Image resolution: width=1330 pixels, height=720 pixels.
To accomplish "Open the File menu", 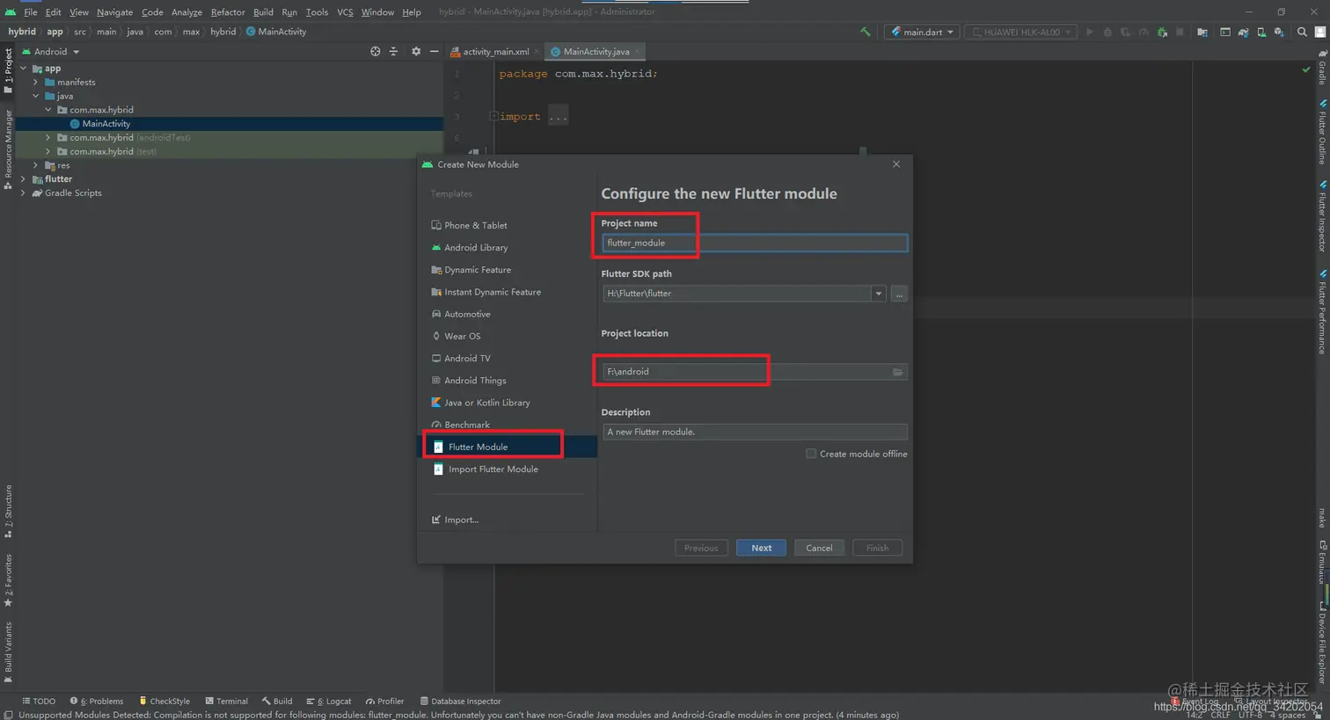I will coord(31,12).
